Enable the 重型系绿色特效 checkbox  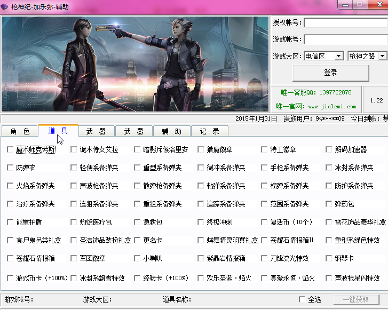click(x=329, y=240)
